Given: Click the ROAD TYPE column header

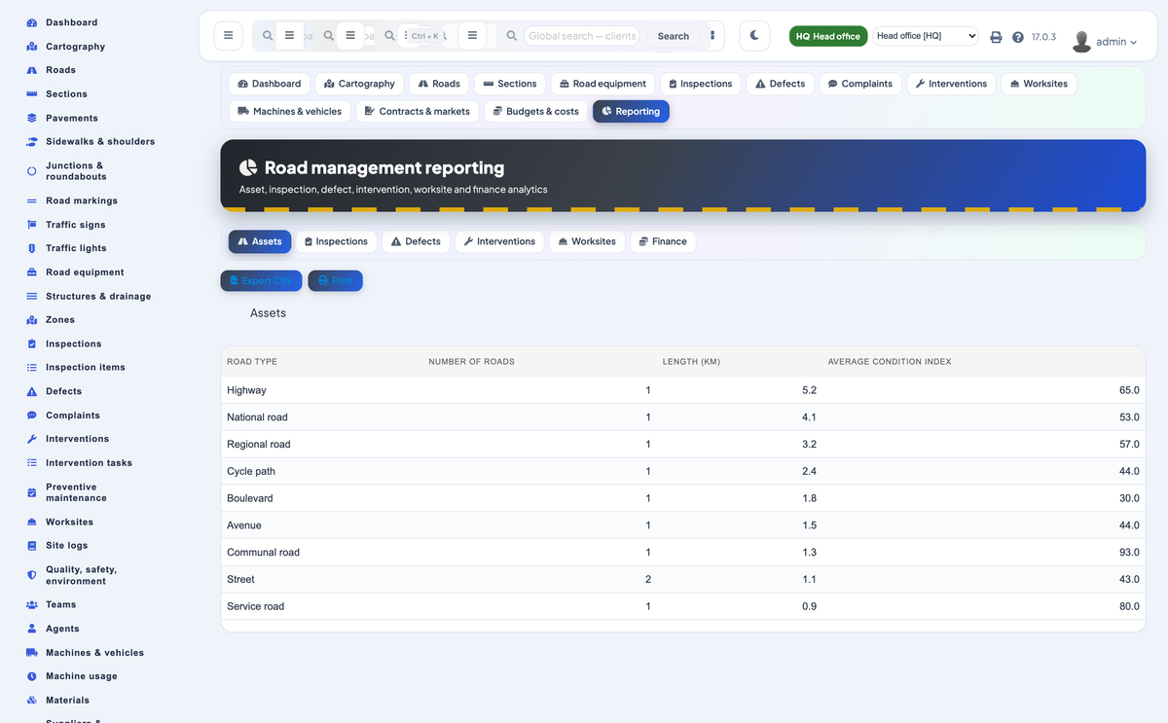Looking at the screenshot, I should (x=252, y=362).
